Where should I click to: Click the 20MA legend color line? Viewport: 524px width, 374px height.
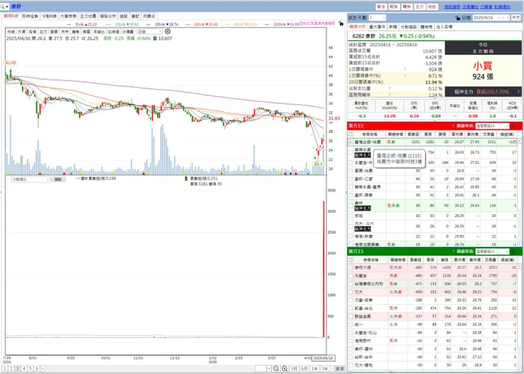point(148,24)
